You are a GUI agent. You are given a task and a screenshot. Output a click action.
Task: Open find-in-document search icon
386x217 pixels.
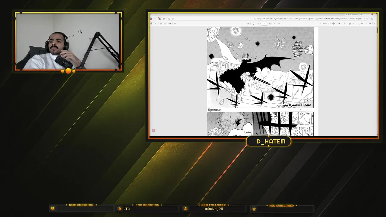tap(175, 24)
